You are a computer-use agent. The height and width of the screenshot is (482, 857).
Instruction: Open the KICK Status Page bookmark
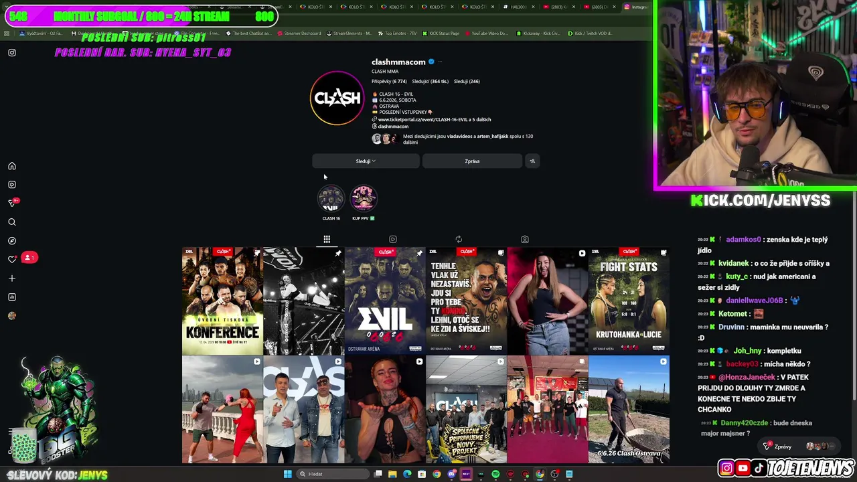pos(440,33)
